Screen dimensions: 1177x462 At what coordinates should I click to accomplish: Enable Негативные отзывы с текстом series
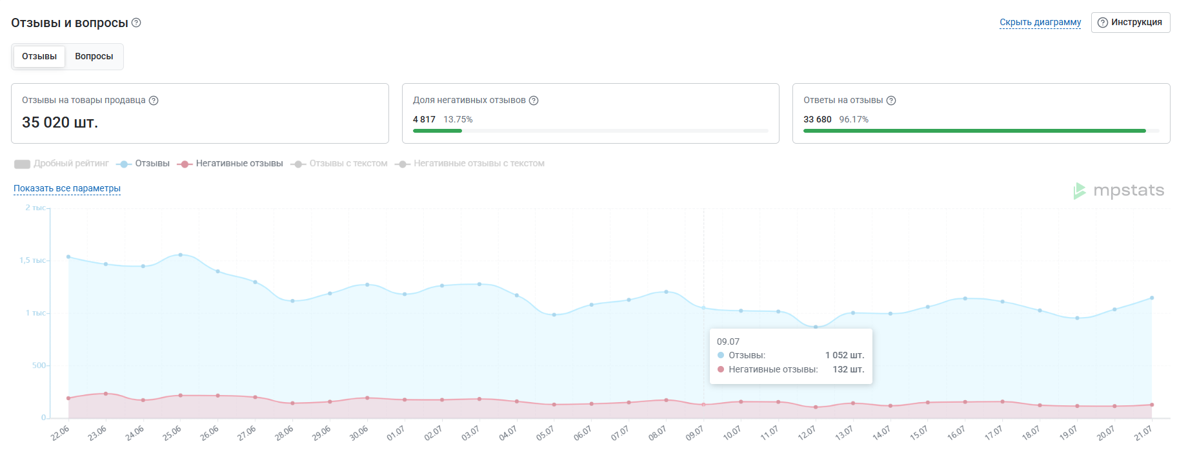pyautogui.click(x=470, y=164)
